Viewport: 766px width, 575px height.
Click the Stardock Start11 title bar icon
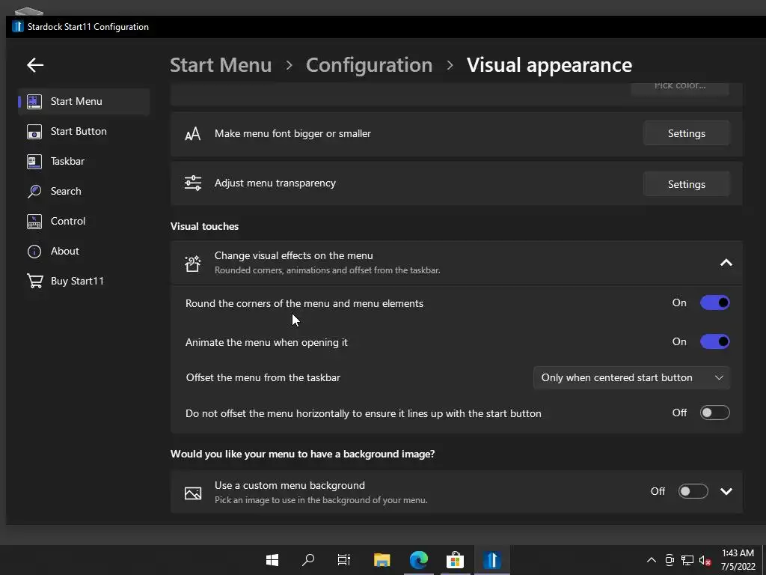(18, 26)
